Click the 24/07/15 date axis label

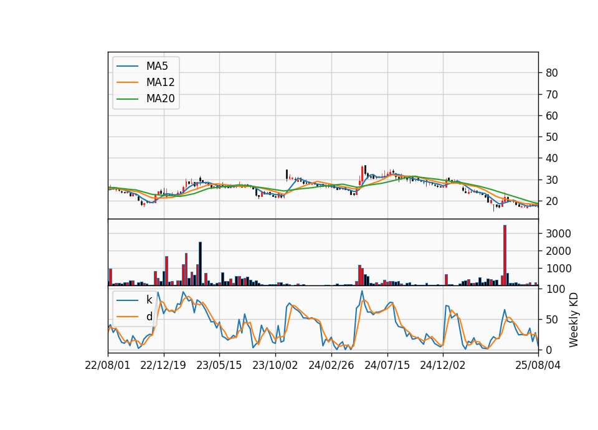(x=387, y=366)
